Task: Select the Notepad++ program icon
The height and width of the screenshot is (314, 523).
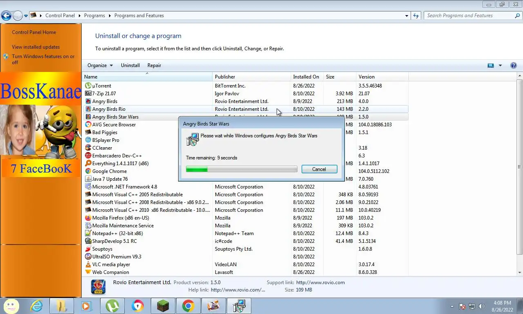Action: pos(88,233)
